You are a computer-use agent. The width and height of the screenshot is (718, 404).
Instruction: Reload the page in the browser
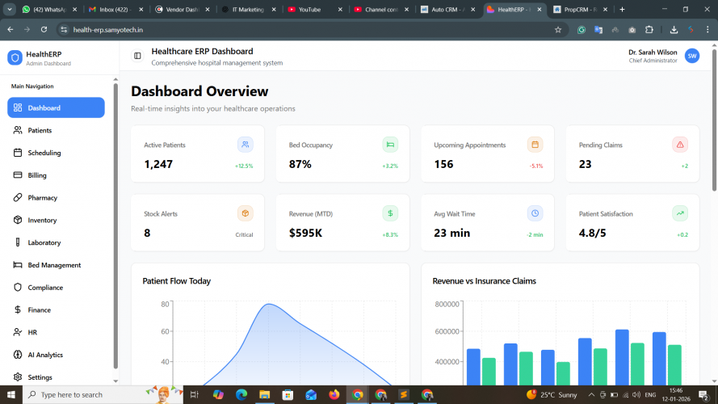click(x=44, y=30)
